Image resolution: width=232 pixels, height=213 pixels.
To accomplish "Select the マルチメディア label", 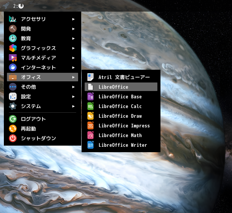I will [38, 58].
